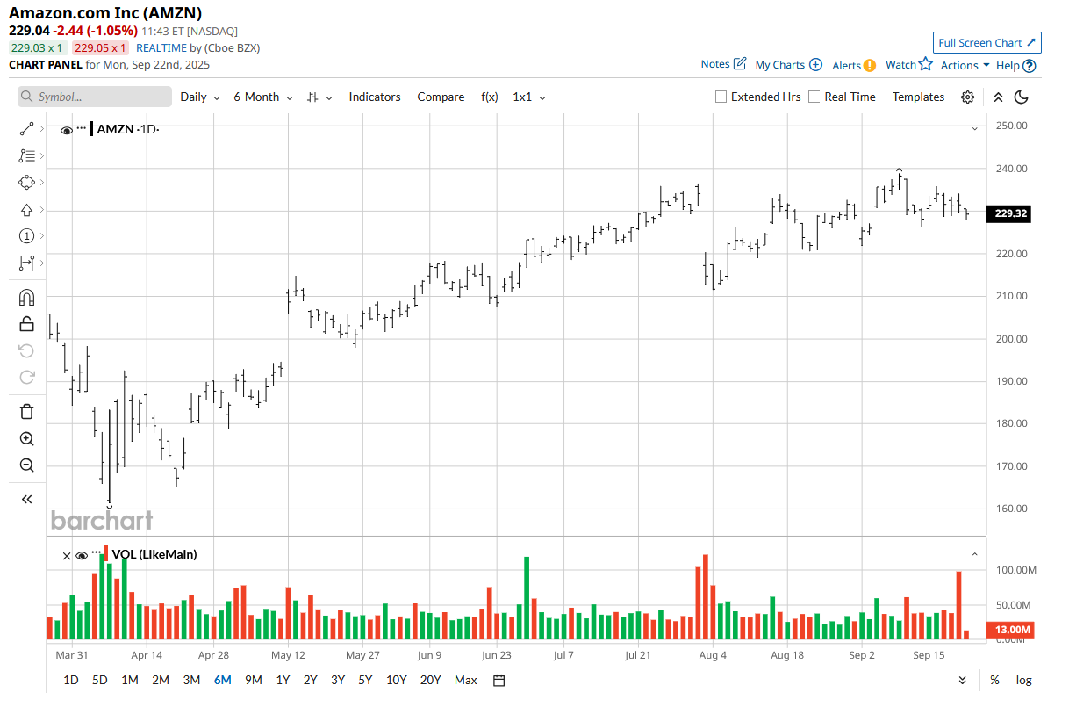This screenshot has height=707, width=1069.
Task: Set chart range to Max
Action: [466, 681]
